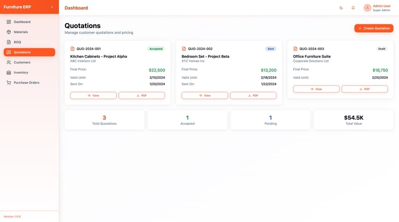The image size is (399, 222).
Task: Click the Admin User name
Action: point(382,6)
